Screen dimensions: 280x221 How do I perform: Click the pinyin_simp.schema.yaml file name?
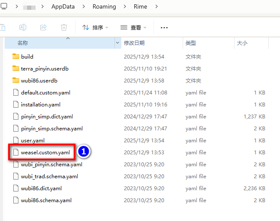click(52, 129)
